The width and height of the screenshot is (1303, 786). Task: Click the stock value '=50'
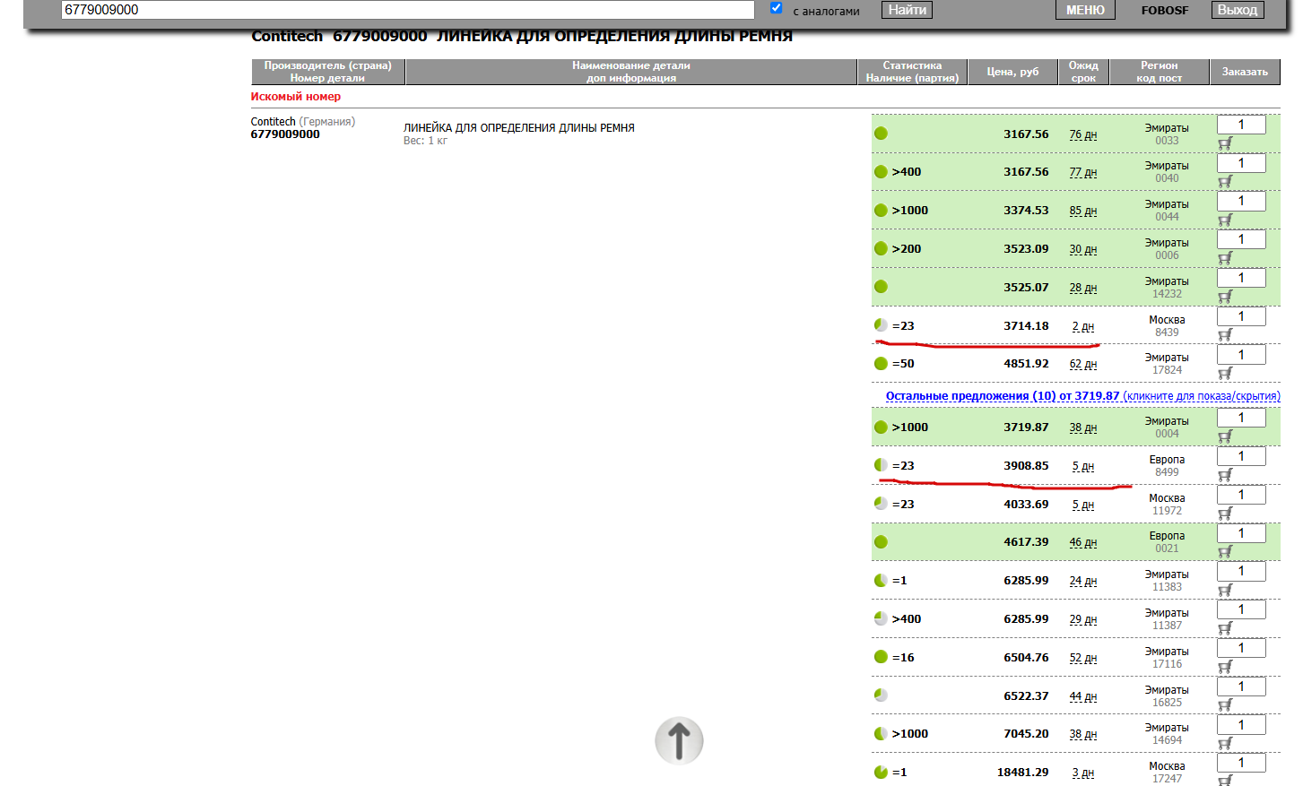tap(903, 364)
